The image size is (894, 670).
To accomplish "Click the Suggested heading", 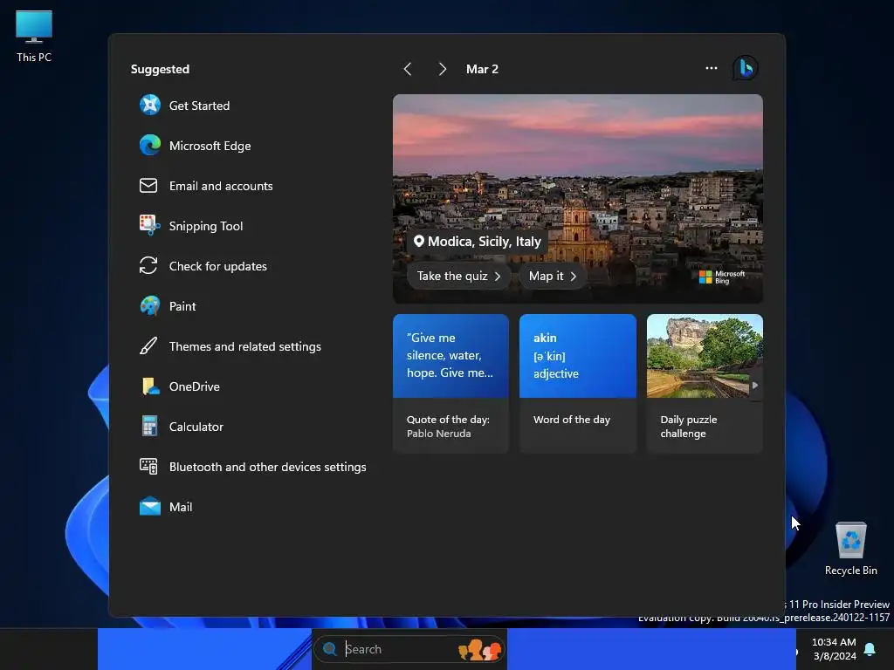I will (x=160, y=69).
